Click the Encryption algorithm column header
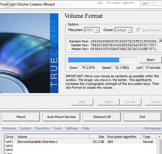162x154 pixels. coord(123,137)
